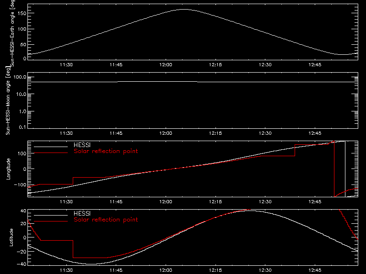
Task: Select the HESSI legend label in Latitude plot
Action: tap(82, 213)
